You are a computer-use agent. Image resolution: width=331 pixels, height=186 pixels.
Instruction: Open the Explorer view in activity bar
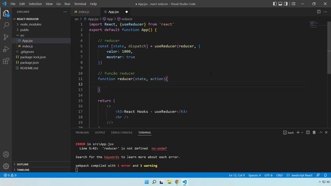coord(6,13)
